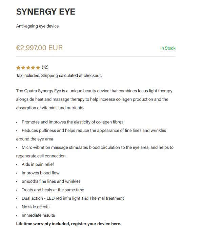Image resolution: width=204 pixels, height=232 pixels.
Task: Click the 'Anti-ageing eye device' subtitle
Action: pos(37,26)
